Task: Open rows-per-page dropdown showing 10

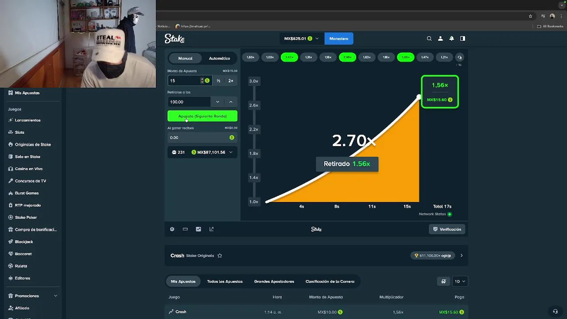Action: click(x=460, y=281)
